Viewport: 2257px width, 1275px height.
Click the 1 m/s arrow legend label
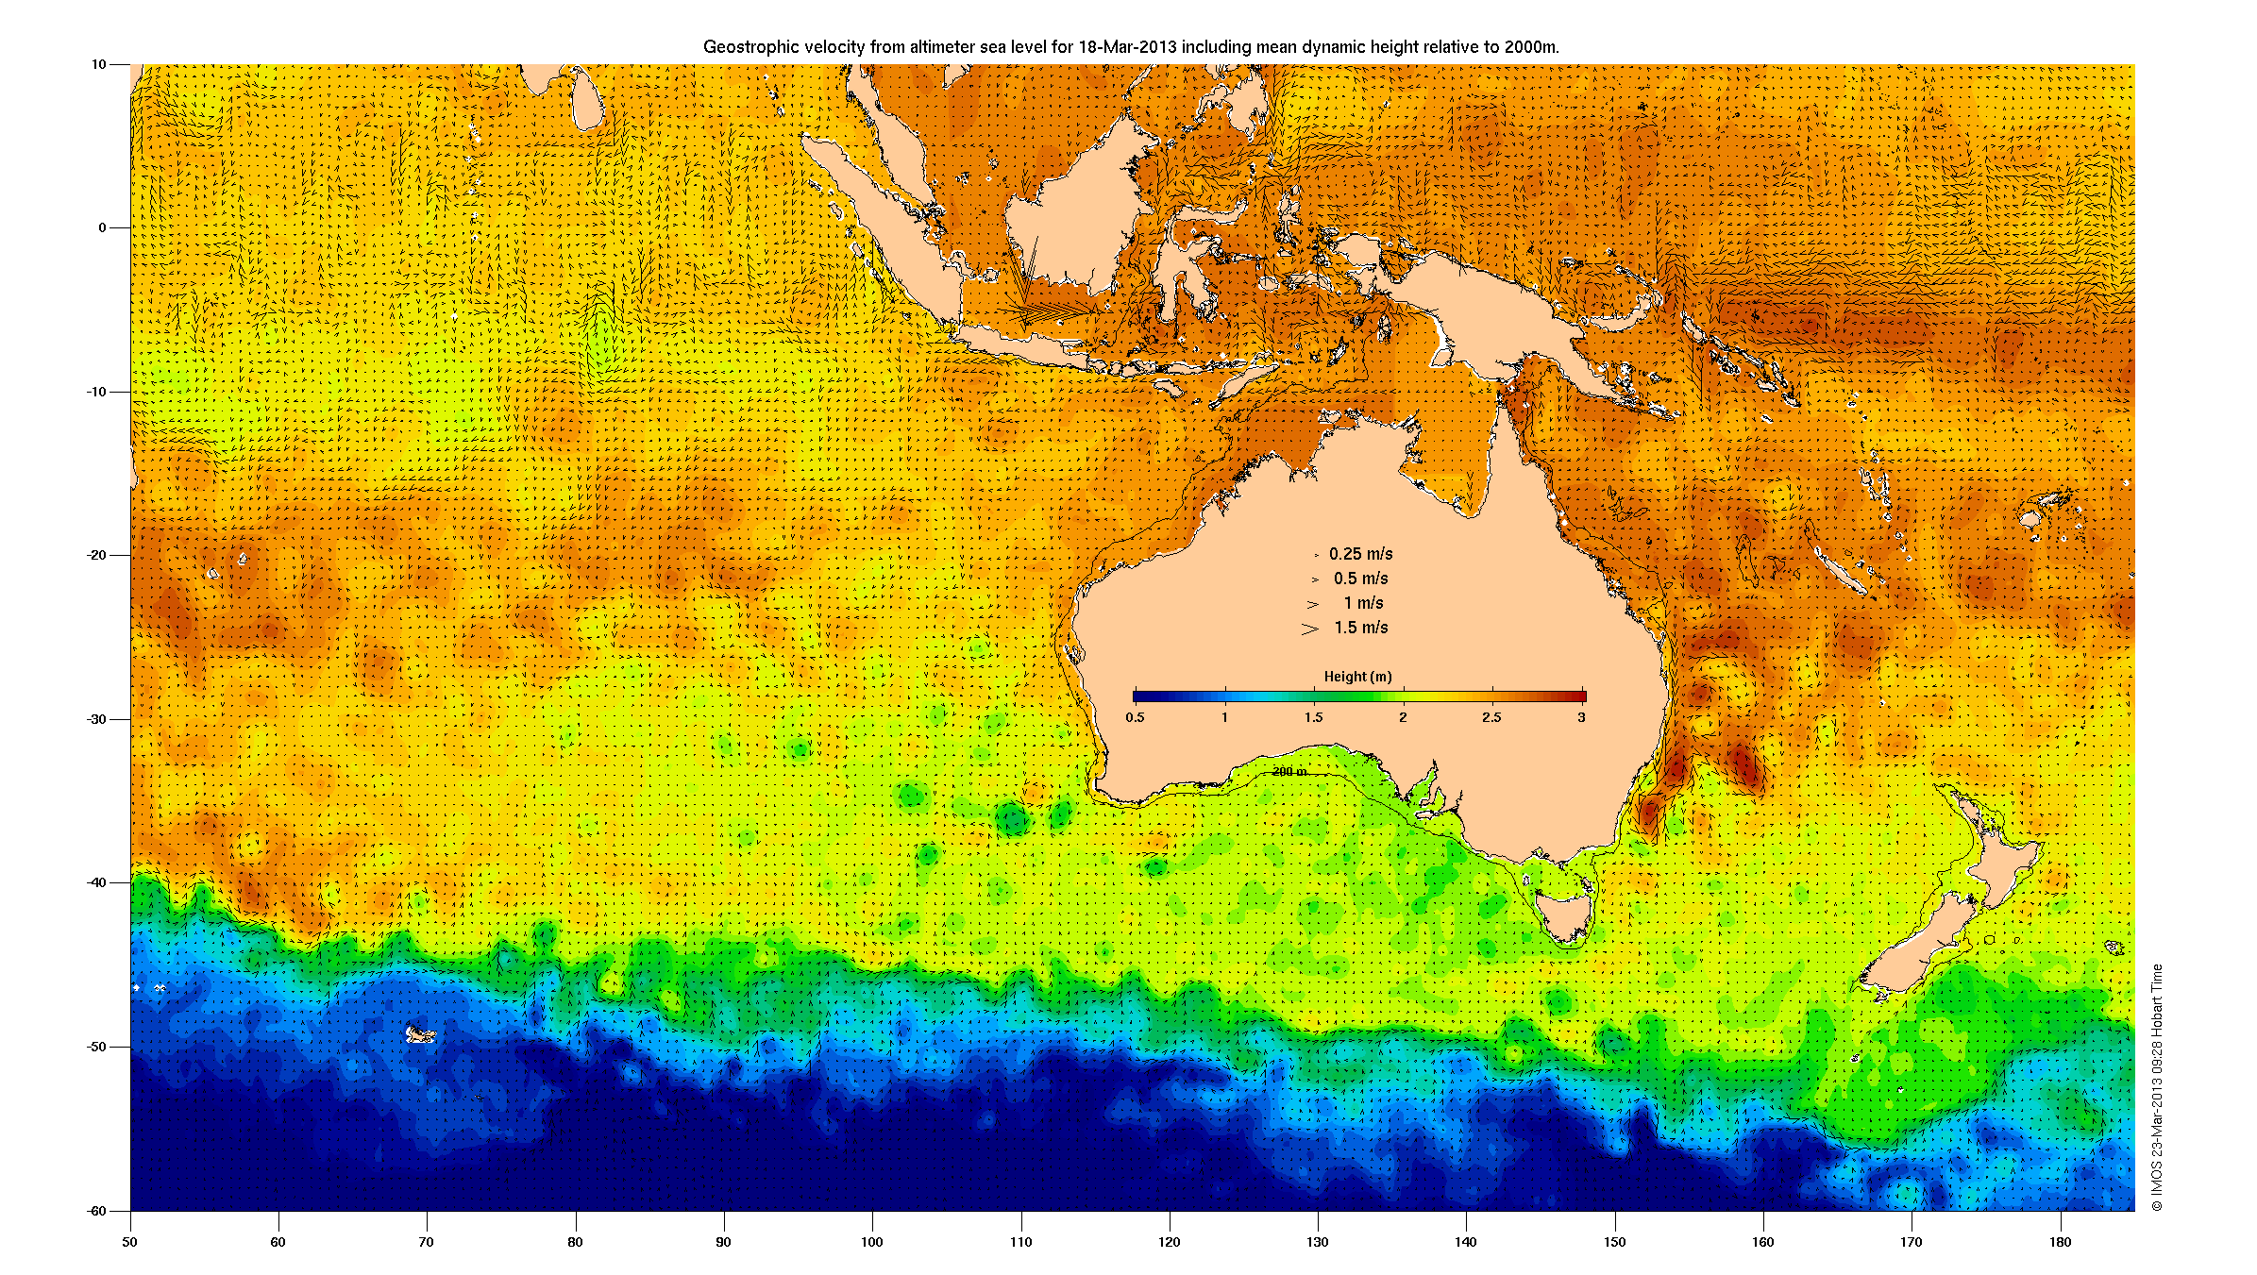(x=1363, y=603)
